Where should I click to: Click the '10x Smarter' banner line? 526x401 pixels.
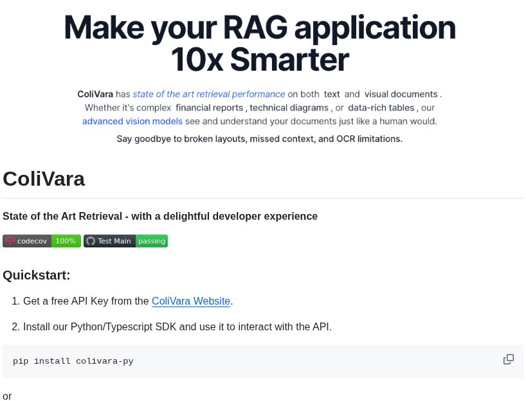pos(260,60)
